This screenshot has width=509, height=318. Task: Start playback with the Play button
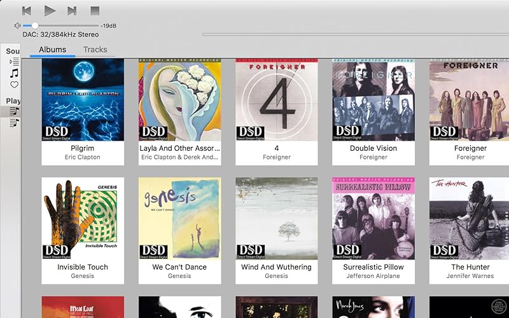[x=50, y=11]
